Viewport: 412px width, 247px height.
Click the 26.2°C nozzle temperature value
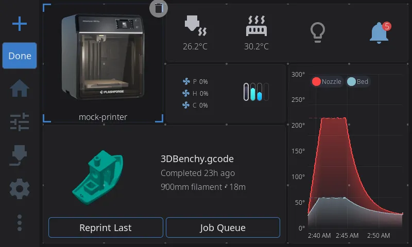pyautogui.click(x=195, y=46)
